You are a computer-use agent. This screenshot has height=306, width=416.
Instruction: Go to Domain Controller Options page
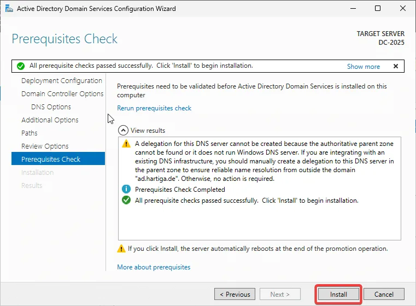point(62,94)
